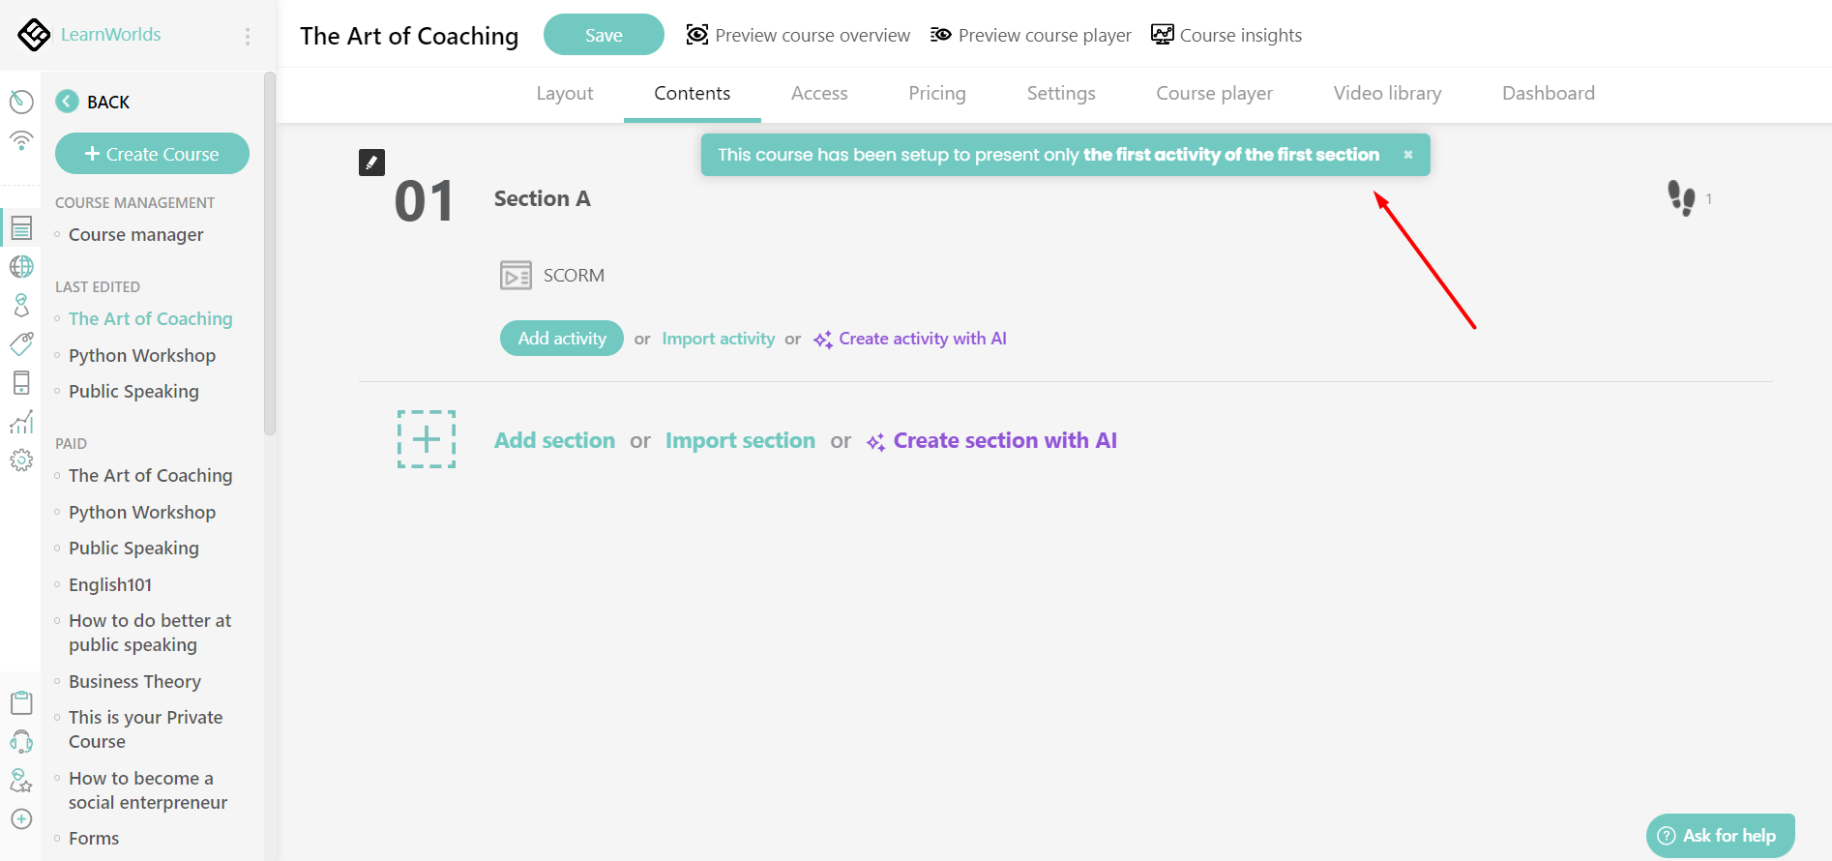Open the price tag marketing sidebar icon

[x=21, y=343]
